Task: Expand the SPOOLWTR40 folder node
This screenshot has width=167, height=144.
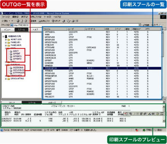Action: coord(6,79)
